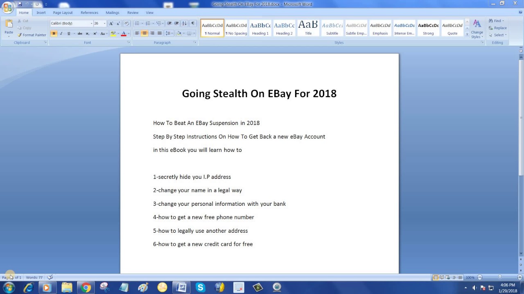524x294 pixels.
Task: Open the Find dropdown arrow
Action: pos(503,21)
